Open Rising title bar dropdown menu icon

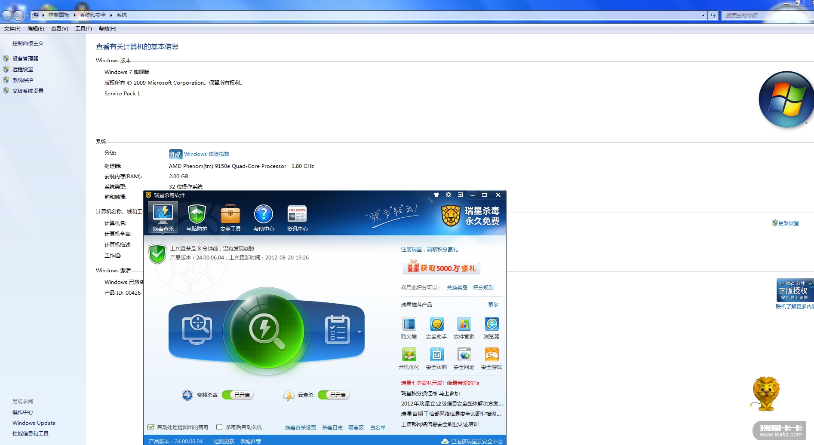click(461, 195)
